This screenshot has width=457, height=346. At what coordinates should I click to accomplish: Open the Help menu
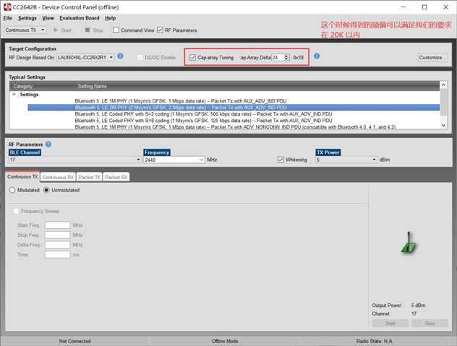111,18
